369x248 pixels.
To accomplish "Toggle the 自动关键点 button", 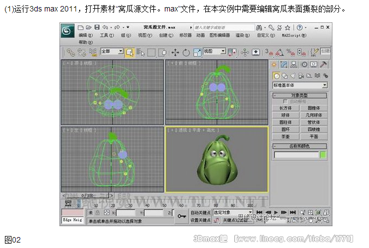I will tap(200, 212).
